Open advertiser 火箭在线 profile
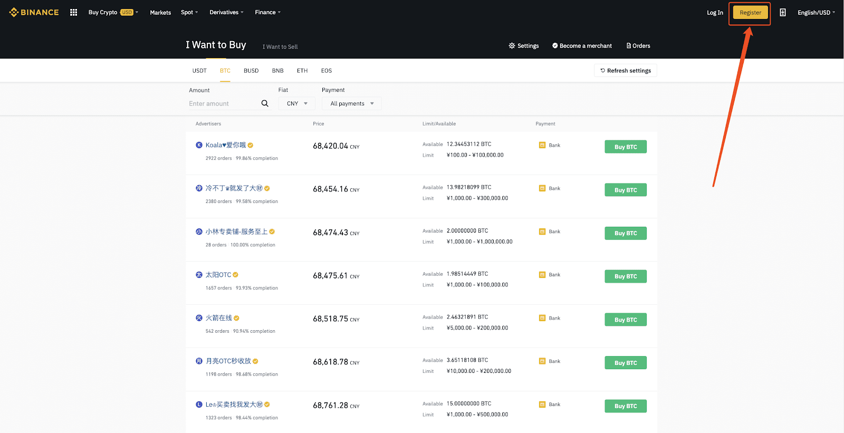844x433 pixels. (x=219, y=318)
